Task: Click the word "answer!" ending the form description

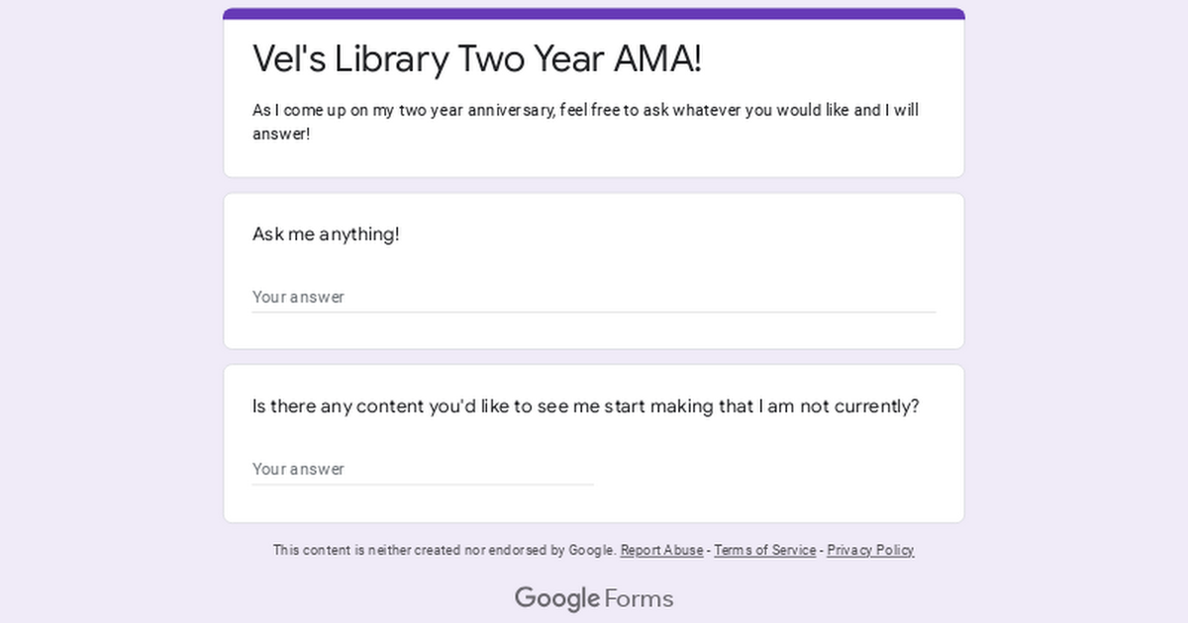Action: [x=281, y=133]
